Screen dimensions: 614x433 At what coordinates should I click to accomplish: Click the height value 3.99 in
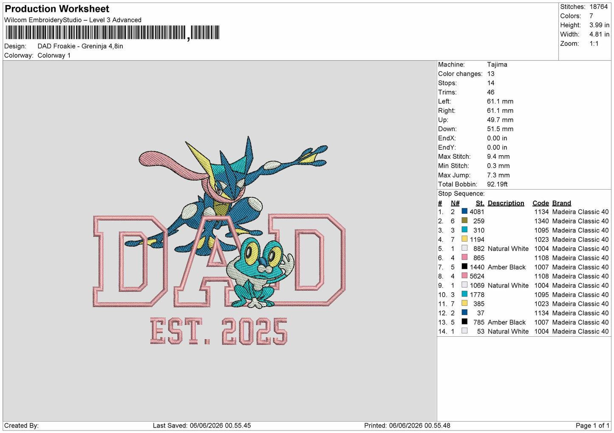(599, 25)
